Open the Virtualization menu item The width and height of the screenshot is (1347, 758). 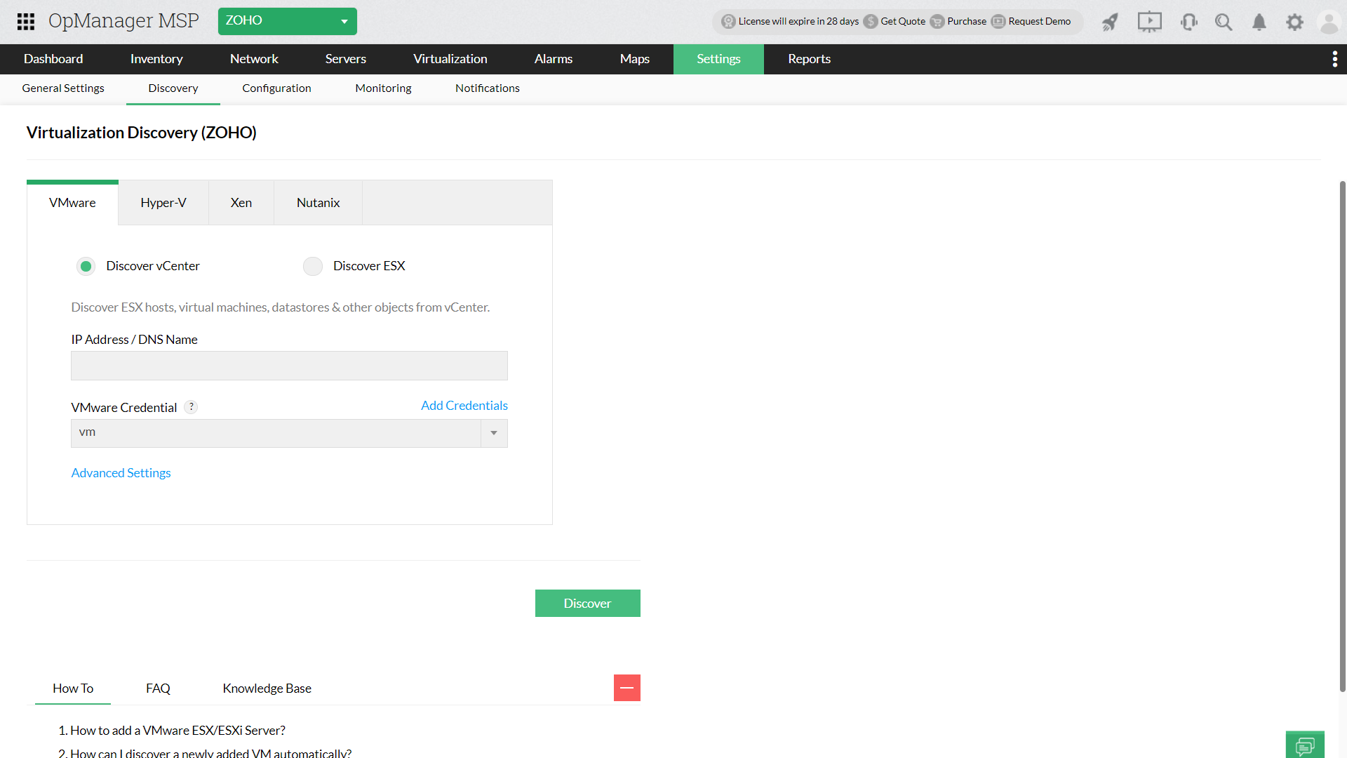450,59
